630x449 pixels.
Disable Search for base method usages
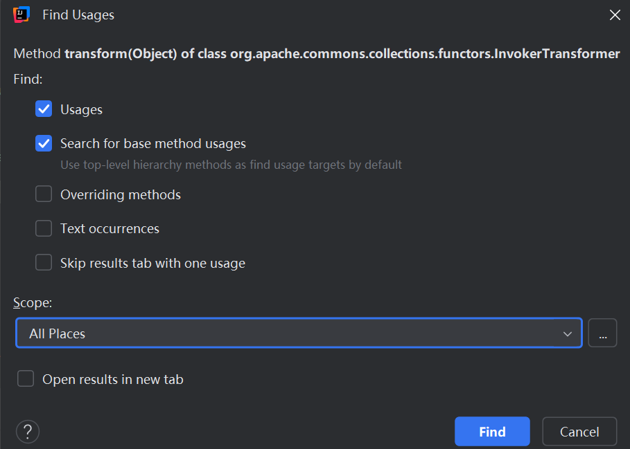click(x=44, y=143)
